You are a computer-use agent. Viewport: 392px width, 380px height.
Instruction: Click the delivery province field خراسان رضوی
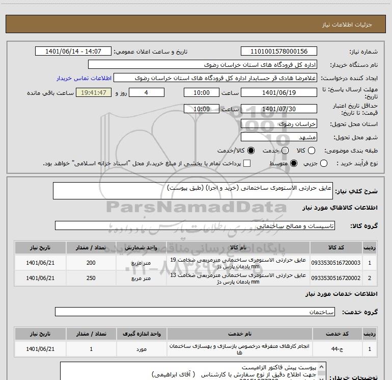click(x=279, y=124)
